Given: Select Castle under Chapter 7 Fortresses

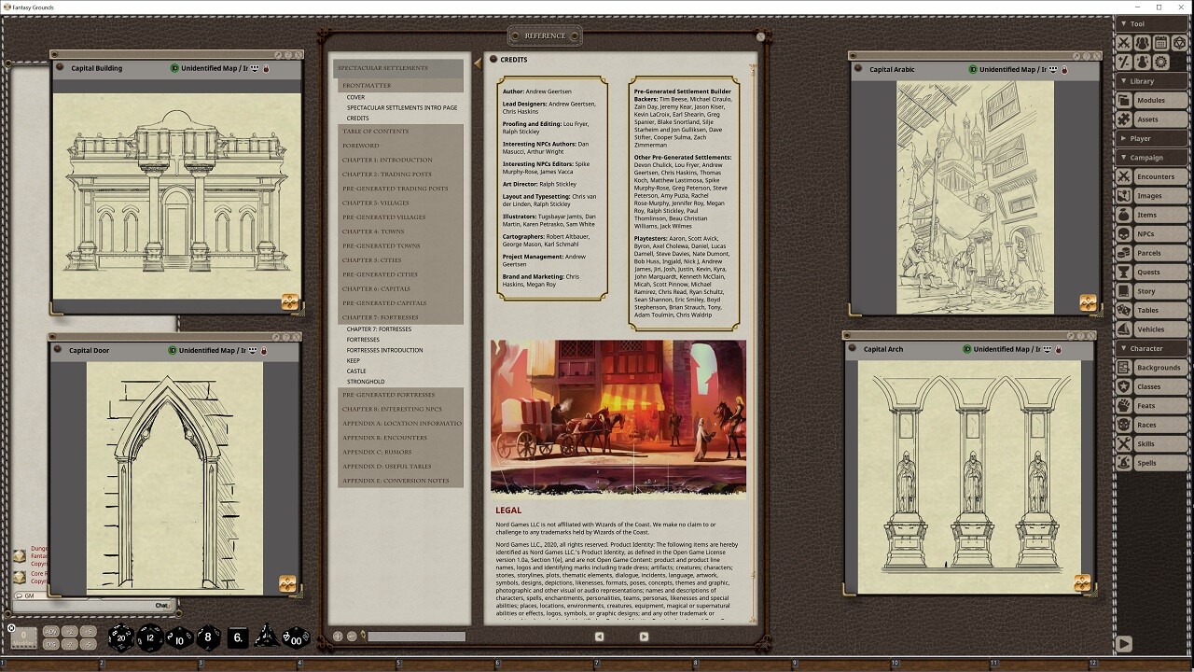Looking at the screenshot, I should click(x=356, y=371).
